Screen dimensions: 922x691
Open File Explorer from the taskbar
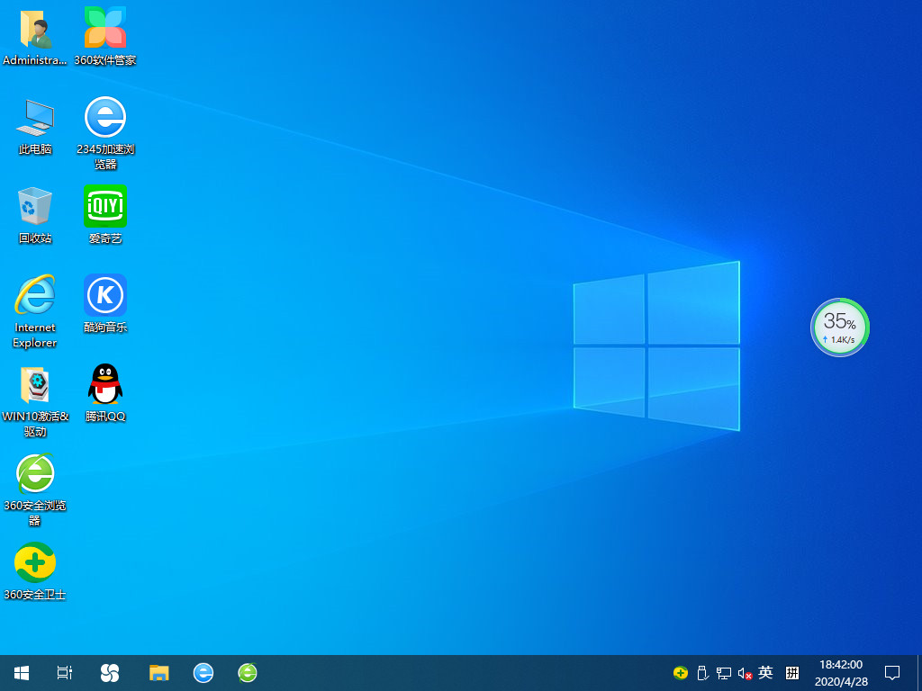pyautogui.click(x=158, y=672)
